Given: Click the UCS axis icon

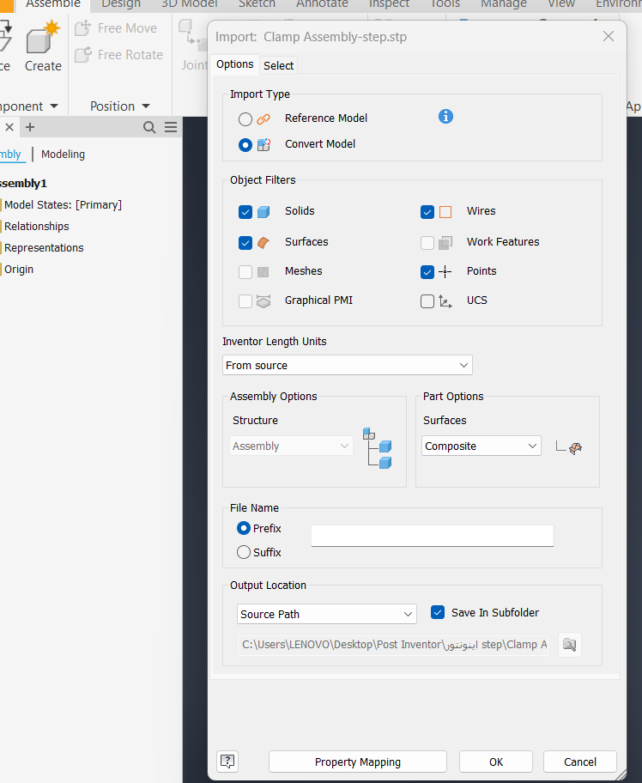Looking at the screenshot, I should [445, 301].
